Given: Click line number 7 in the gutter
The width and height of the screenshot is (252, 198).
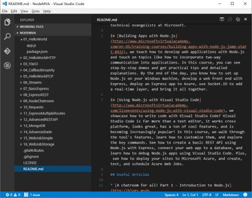Looking at the screenshot, I should 102,100.
